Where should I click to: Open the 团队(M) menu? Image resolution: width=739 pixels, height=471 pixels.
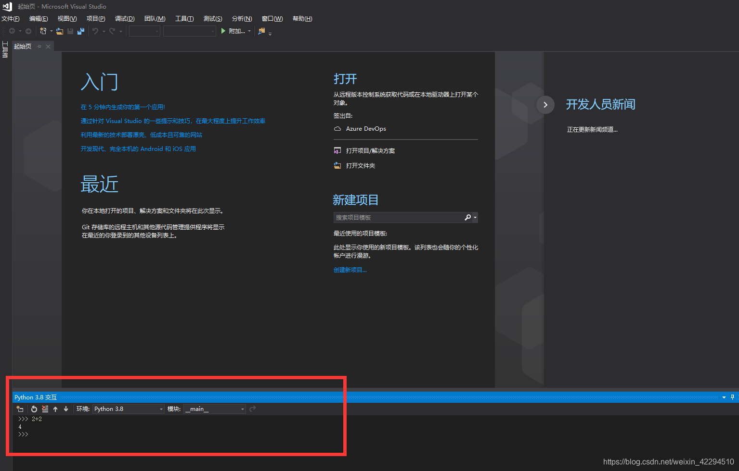pyautogui.click(x=155, y=19)
